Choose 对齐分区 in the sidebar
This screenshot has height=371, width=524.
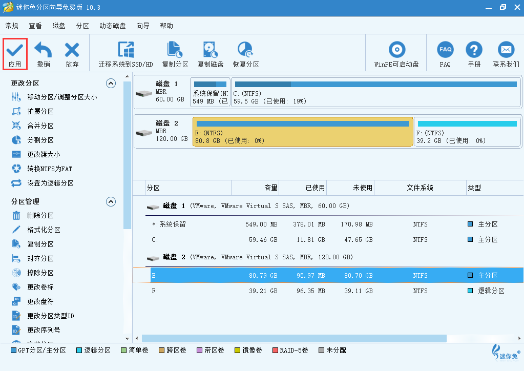pyautogui.click(x=33, y=258)
